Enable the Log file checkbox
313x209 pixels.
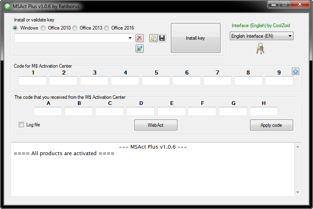[21, 124]
